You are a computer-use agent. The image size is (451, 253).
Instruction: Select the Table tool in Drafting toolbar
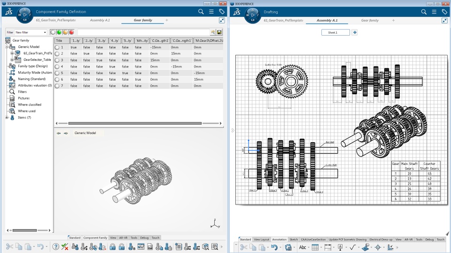click(x=315, y=247)
